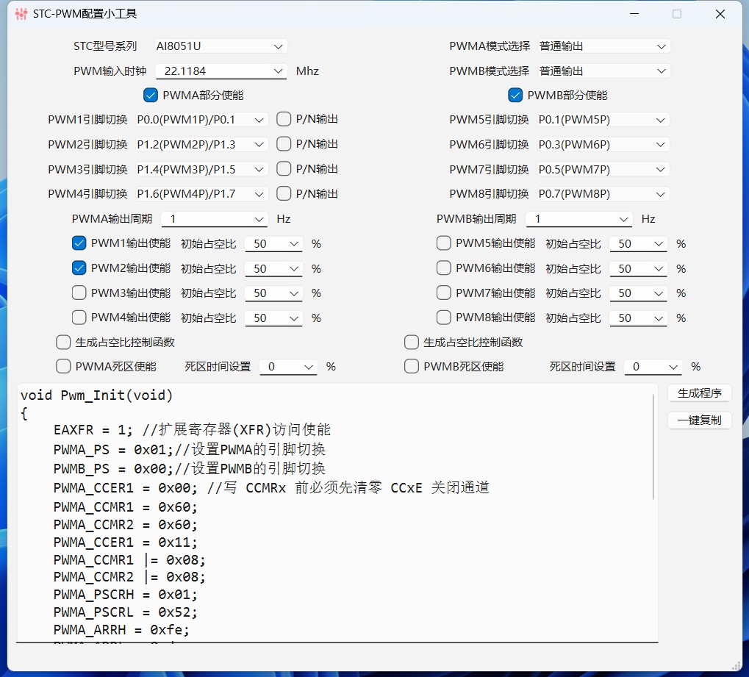This screenshot has width=749, height=677.
Task: Open PWM4 初始占空比 duty dropdown
Action: tap(273, 318)
